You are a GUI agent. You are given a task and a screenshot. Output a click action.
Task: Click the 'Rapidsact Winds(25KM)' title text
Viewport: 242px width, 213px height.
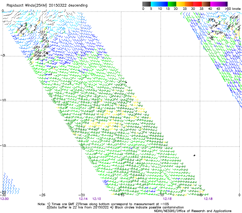coord(27,6)
